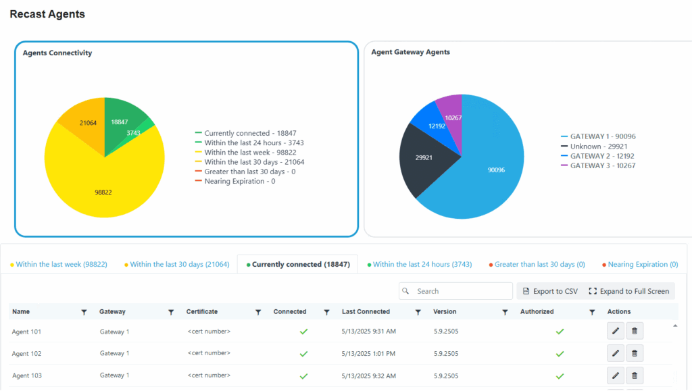
Task: Switch to the 'Within the last week' tab
Action: [59, 264]
